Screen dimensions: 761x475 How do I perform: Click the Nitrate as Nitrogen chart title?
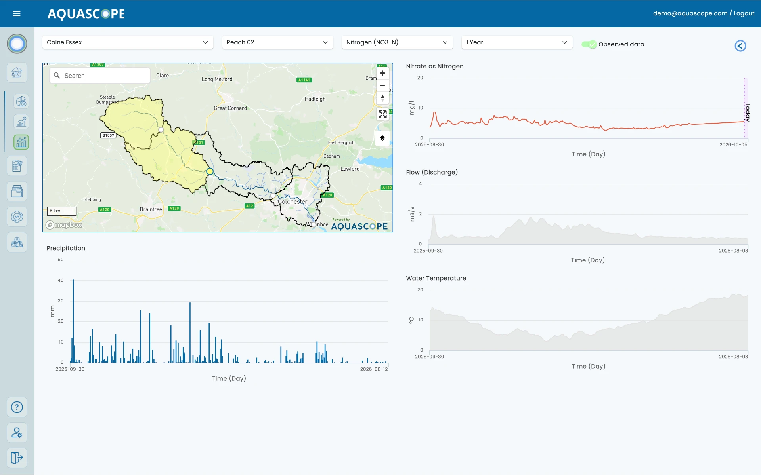point(434,66)
